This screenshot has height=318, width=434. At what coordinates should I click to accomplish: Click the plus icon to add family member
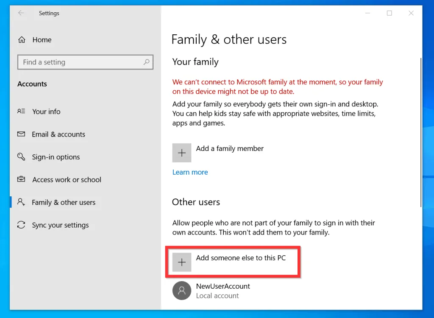click(x=181, y=153)
